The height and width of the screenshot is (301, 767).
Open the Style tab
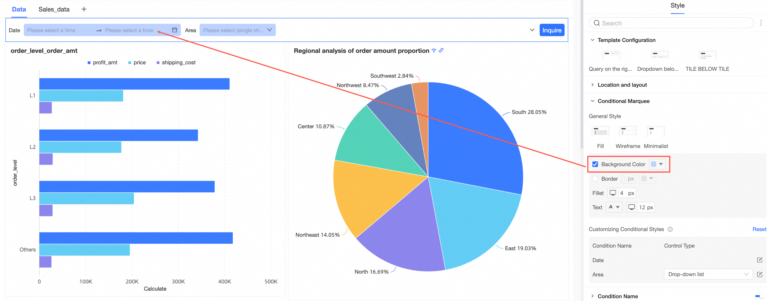pyautogui.click(x=677, y=5)
